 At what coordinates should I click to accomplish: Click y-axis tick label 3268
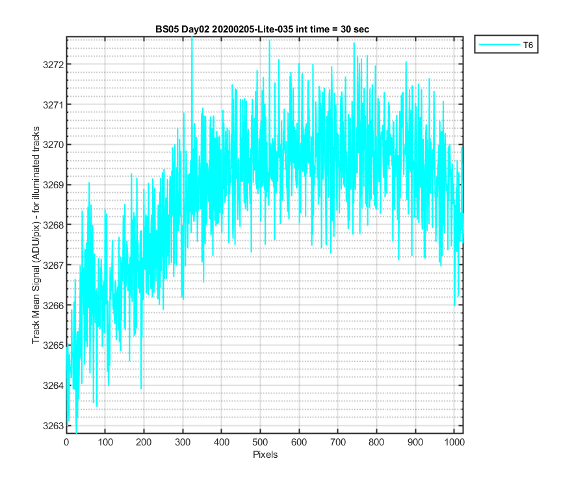53,225
